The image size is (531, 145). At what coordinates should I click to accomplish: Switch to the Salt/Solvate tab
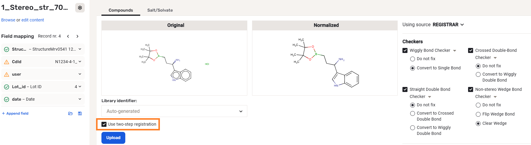(160, 10)
